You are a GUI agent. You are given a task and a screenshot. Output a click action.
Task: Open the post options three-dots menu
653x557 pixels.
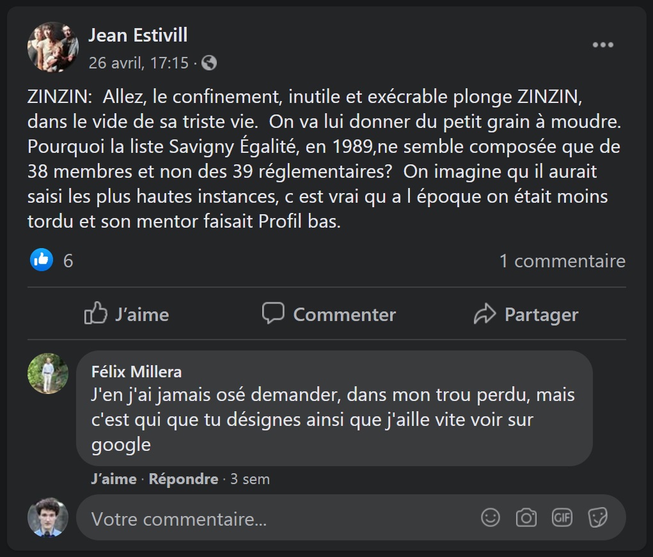602,45
